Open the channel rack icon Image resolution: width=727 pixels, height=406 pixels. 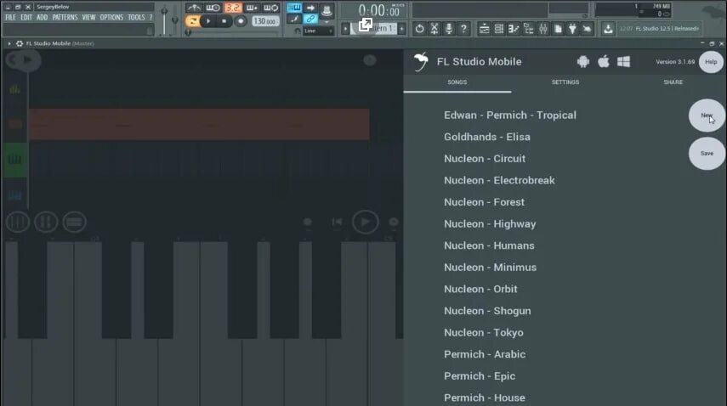(499, 29)
